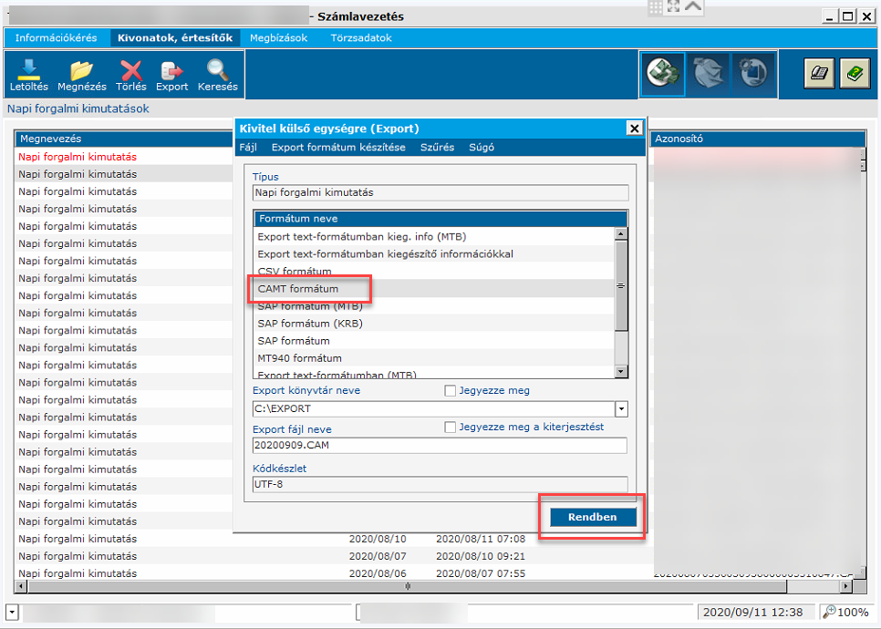This screenshot has height=629, width=881.
Task: Open the Megbízások menu
Action: [279, 38]
